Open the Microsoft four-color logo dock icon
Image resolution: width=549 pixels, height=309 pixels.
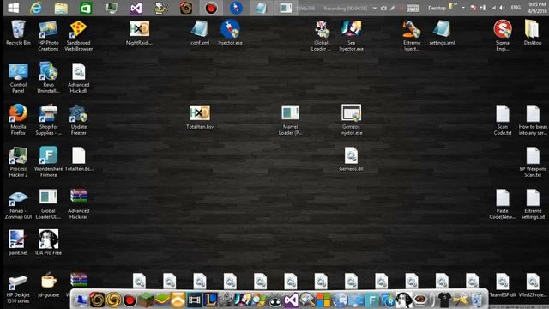pos(323,300)
